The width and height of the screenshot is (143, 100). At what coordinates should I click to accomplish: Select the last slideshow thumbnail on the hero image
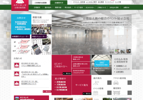128,51
